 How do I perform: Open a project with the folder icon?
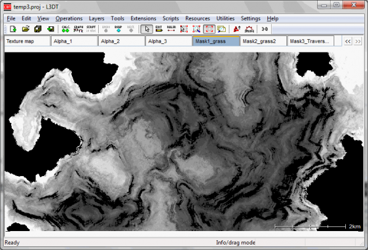pyautogui.click(x=26, y=29)
